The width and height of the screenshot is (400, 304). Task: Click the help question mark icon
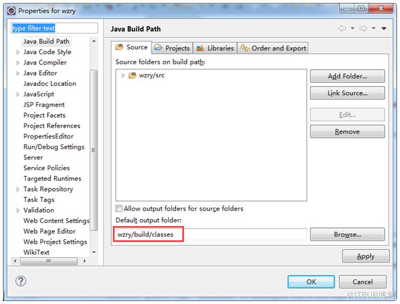click(x=21, y=281)
